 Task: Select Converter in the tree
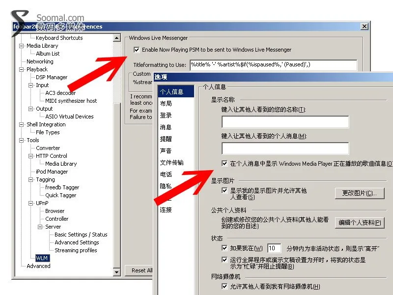(48, 148)
